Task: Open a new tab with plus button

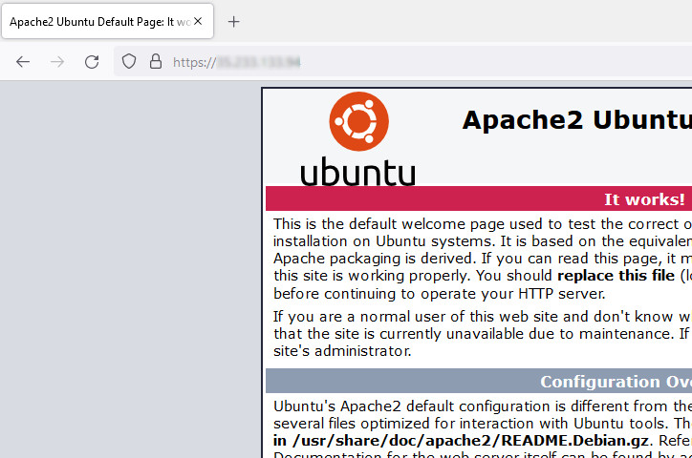Action: (x=234, y=22)
